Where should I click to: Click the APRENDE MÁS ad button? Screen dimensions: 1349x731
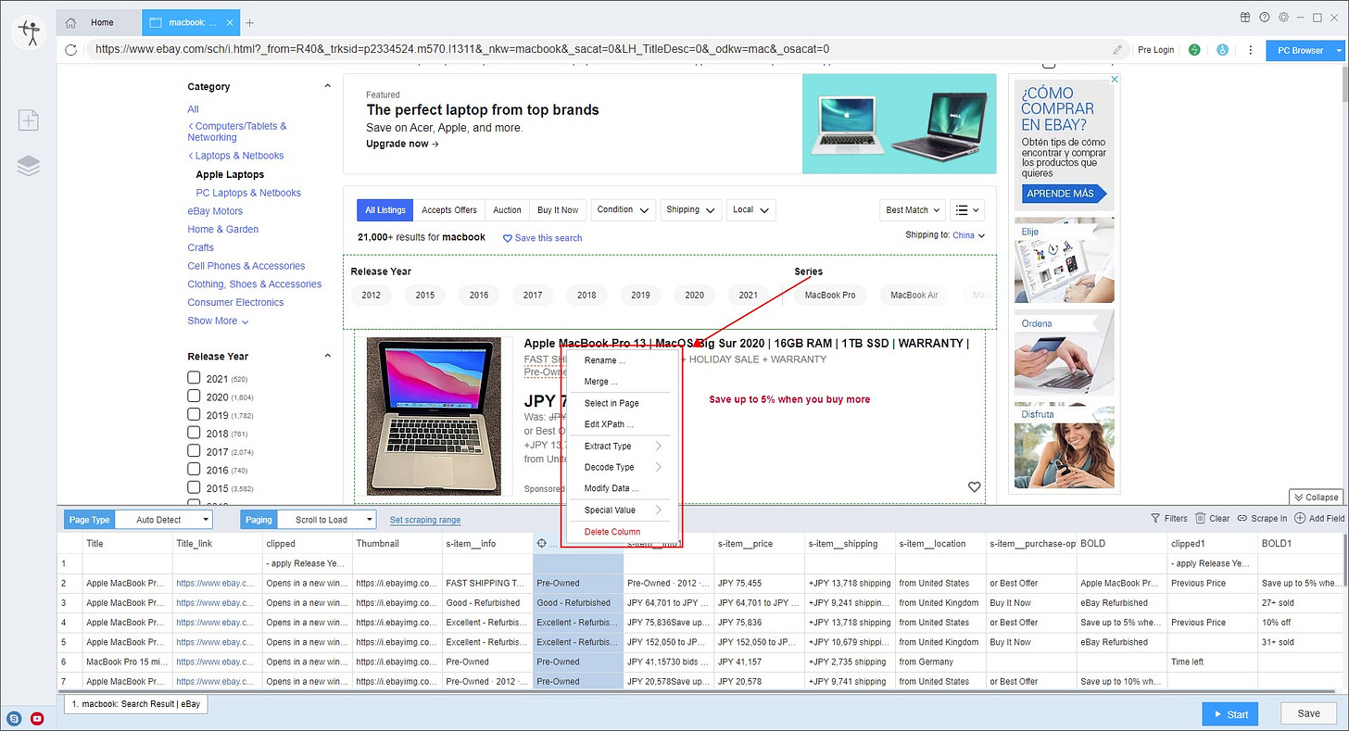1065,195
